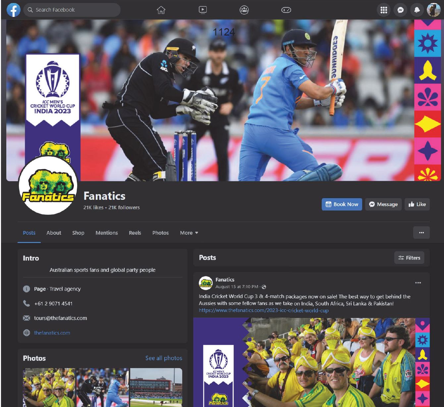This screenshot has width=444, height=407.
Task: Click the phone number +61 2 9071 4541
Action: pos(53,304)
